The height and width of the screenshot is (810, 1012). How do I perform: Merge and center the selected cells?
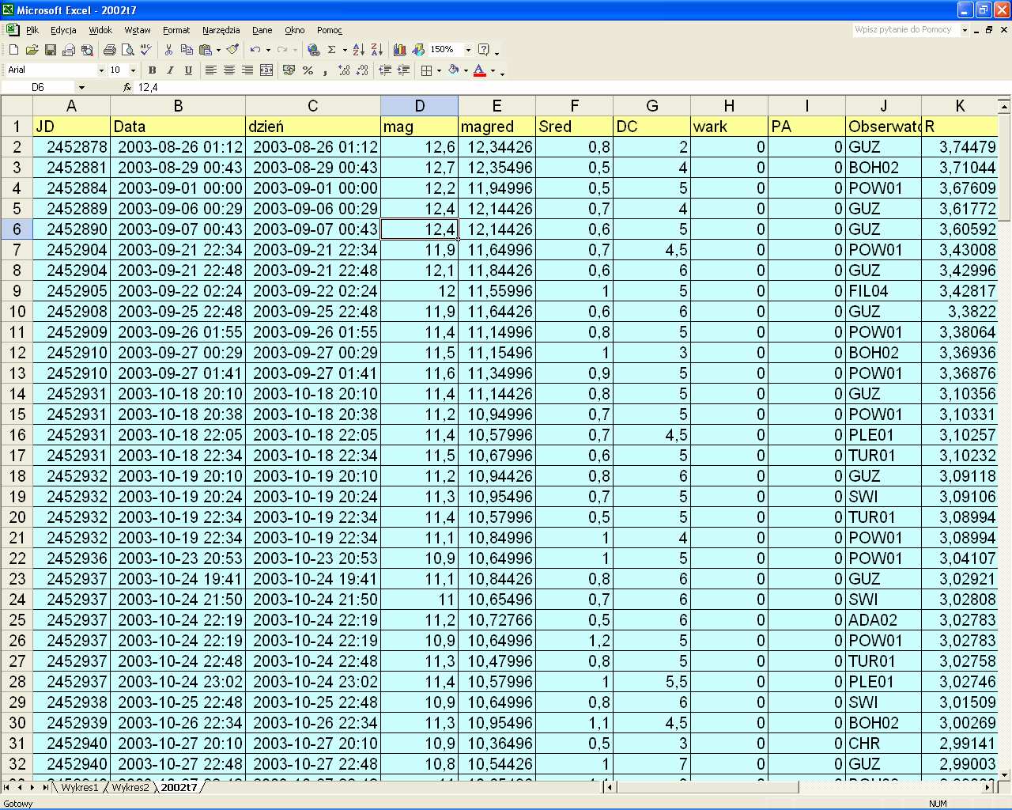[266, 70]
